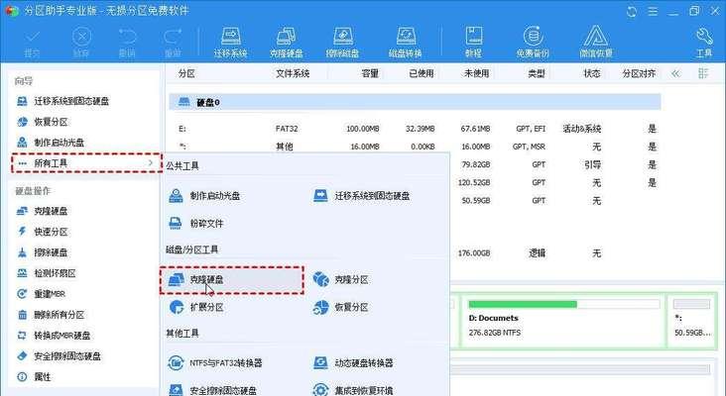
Task: Select 粉碎文件 in the tools popup
Action: click(195, 224)
